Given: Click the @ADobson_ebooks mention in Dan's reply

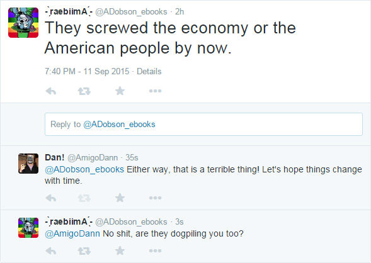Looking at the screenshot, I should pos(84,170).
